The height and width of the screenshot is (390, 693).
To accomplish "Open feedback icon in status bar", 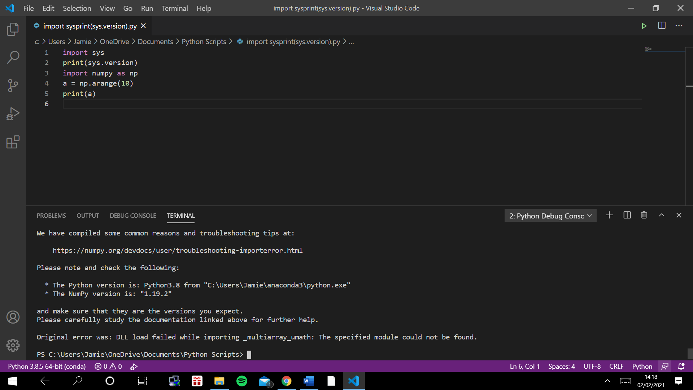I will click(x=665, y=366).
